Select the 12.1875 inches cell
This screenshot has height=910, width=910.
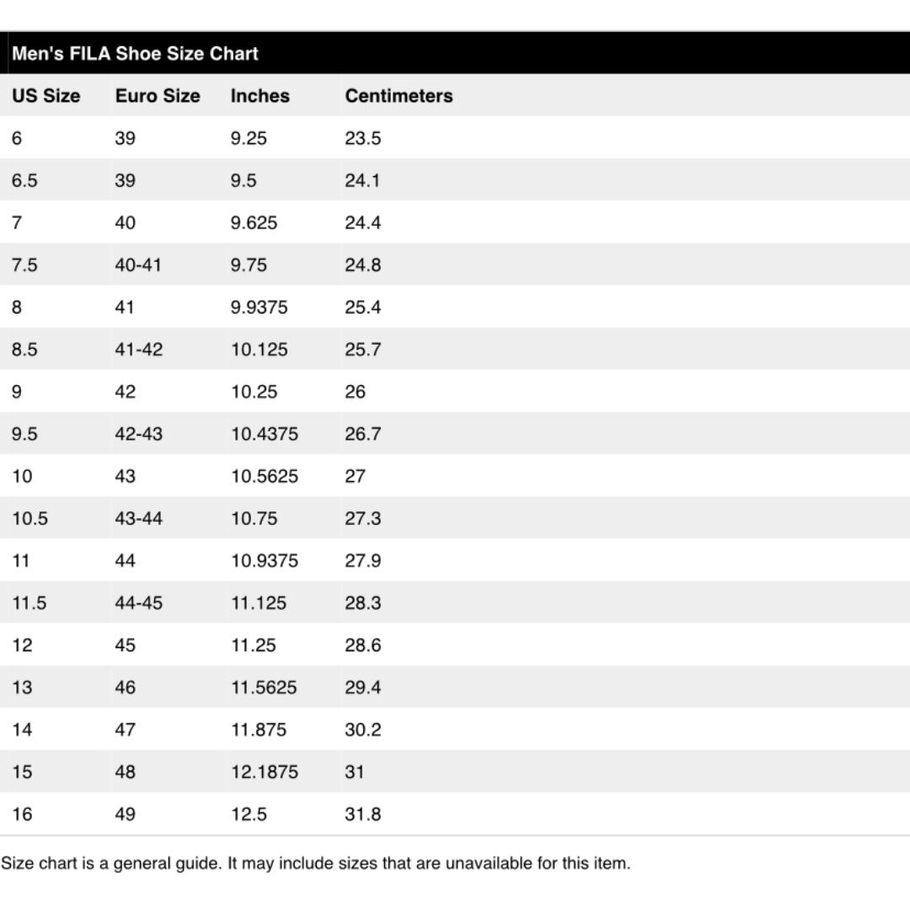tap(265, 772)
